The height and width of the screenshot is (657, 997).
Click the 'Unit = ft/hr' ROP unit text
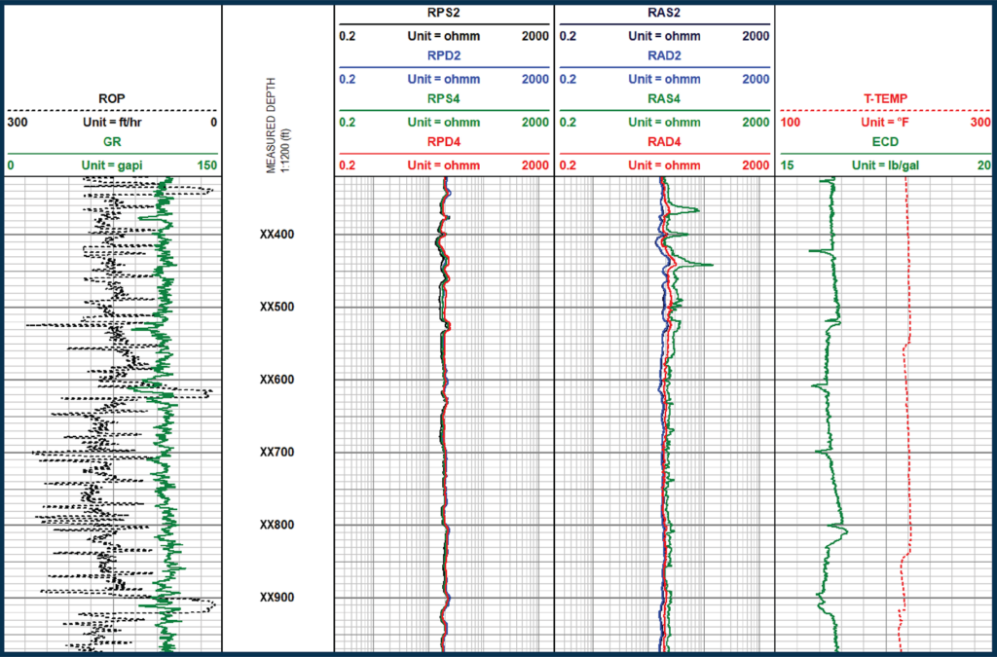(111, 124)
